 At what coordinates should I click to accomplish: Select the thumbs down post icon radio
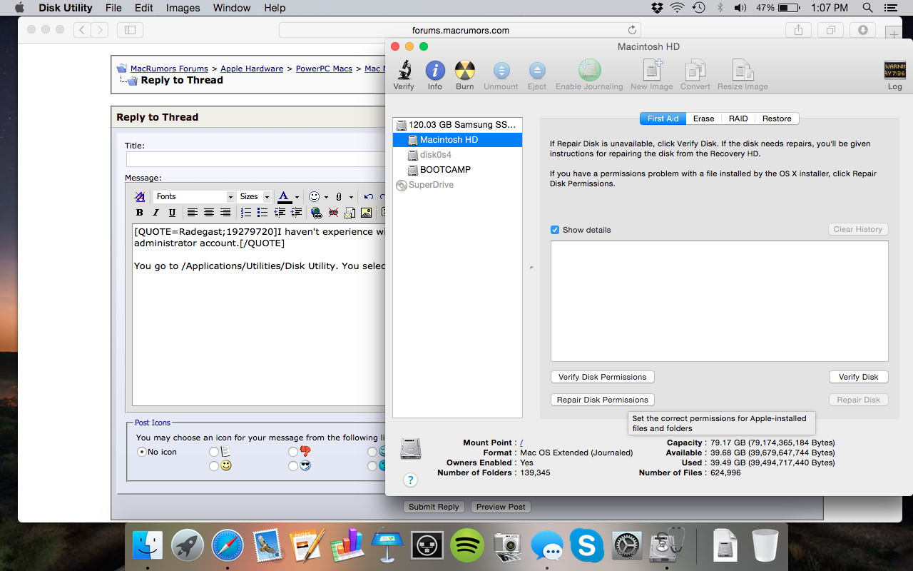293,452
